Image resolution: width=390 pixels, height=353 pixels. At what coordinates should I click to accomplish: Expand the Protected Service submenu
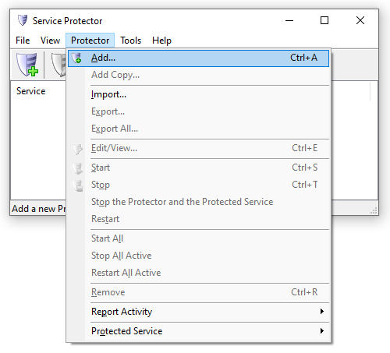tap(198, 331)
